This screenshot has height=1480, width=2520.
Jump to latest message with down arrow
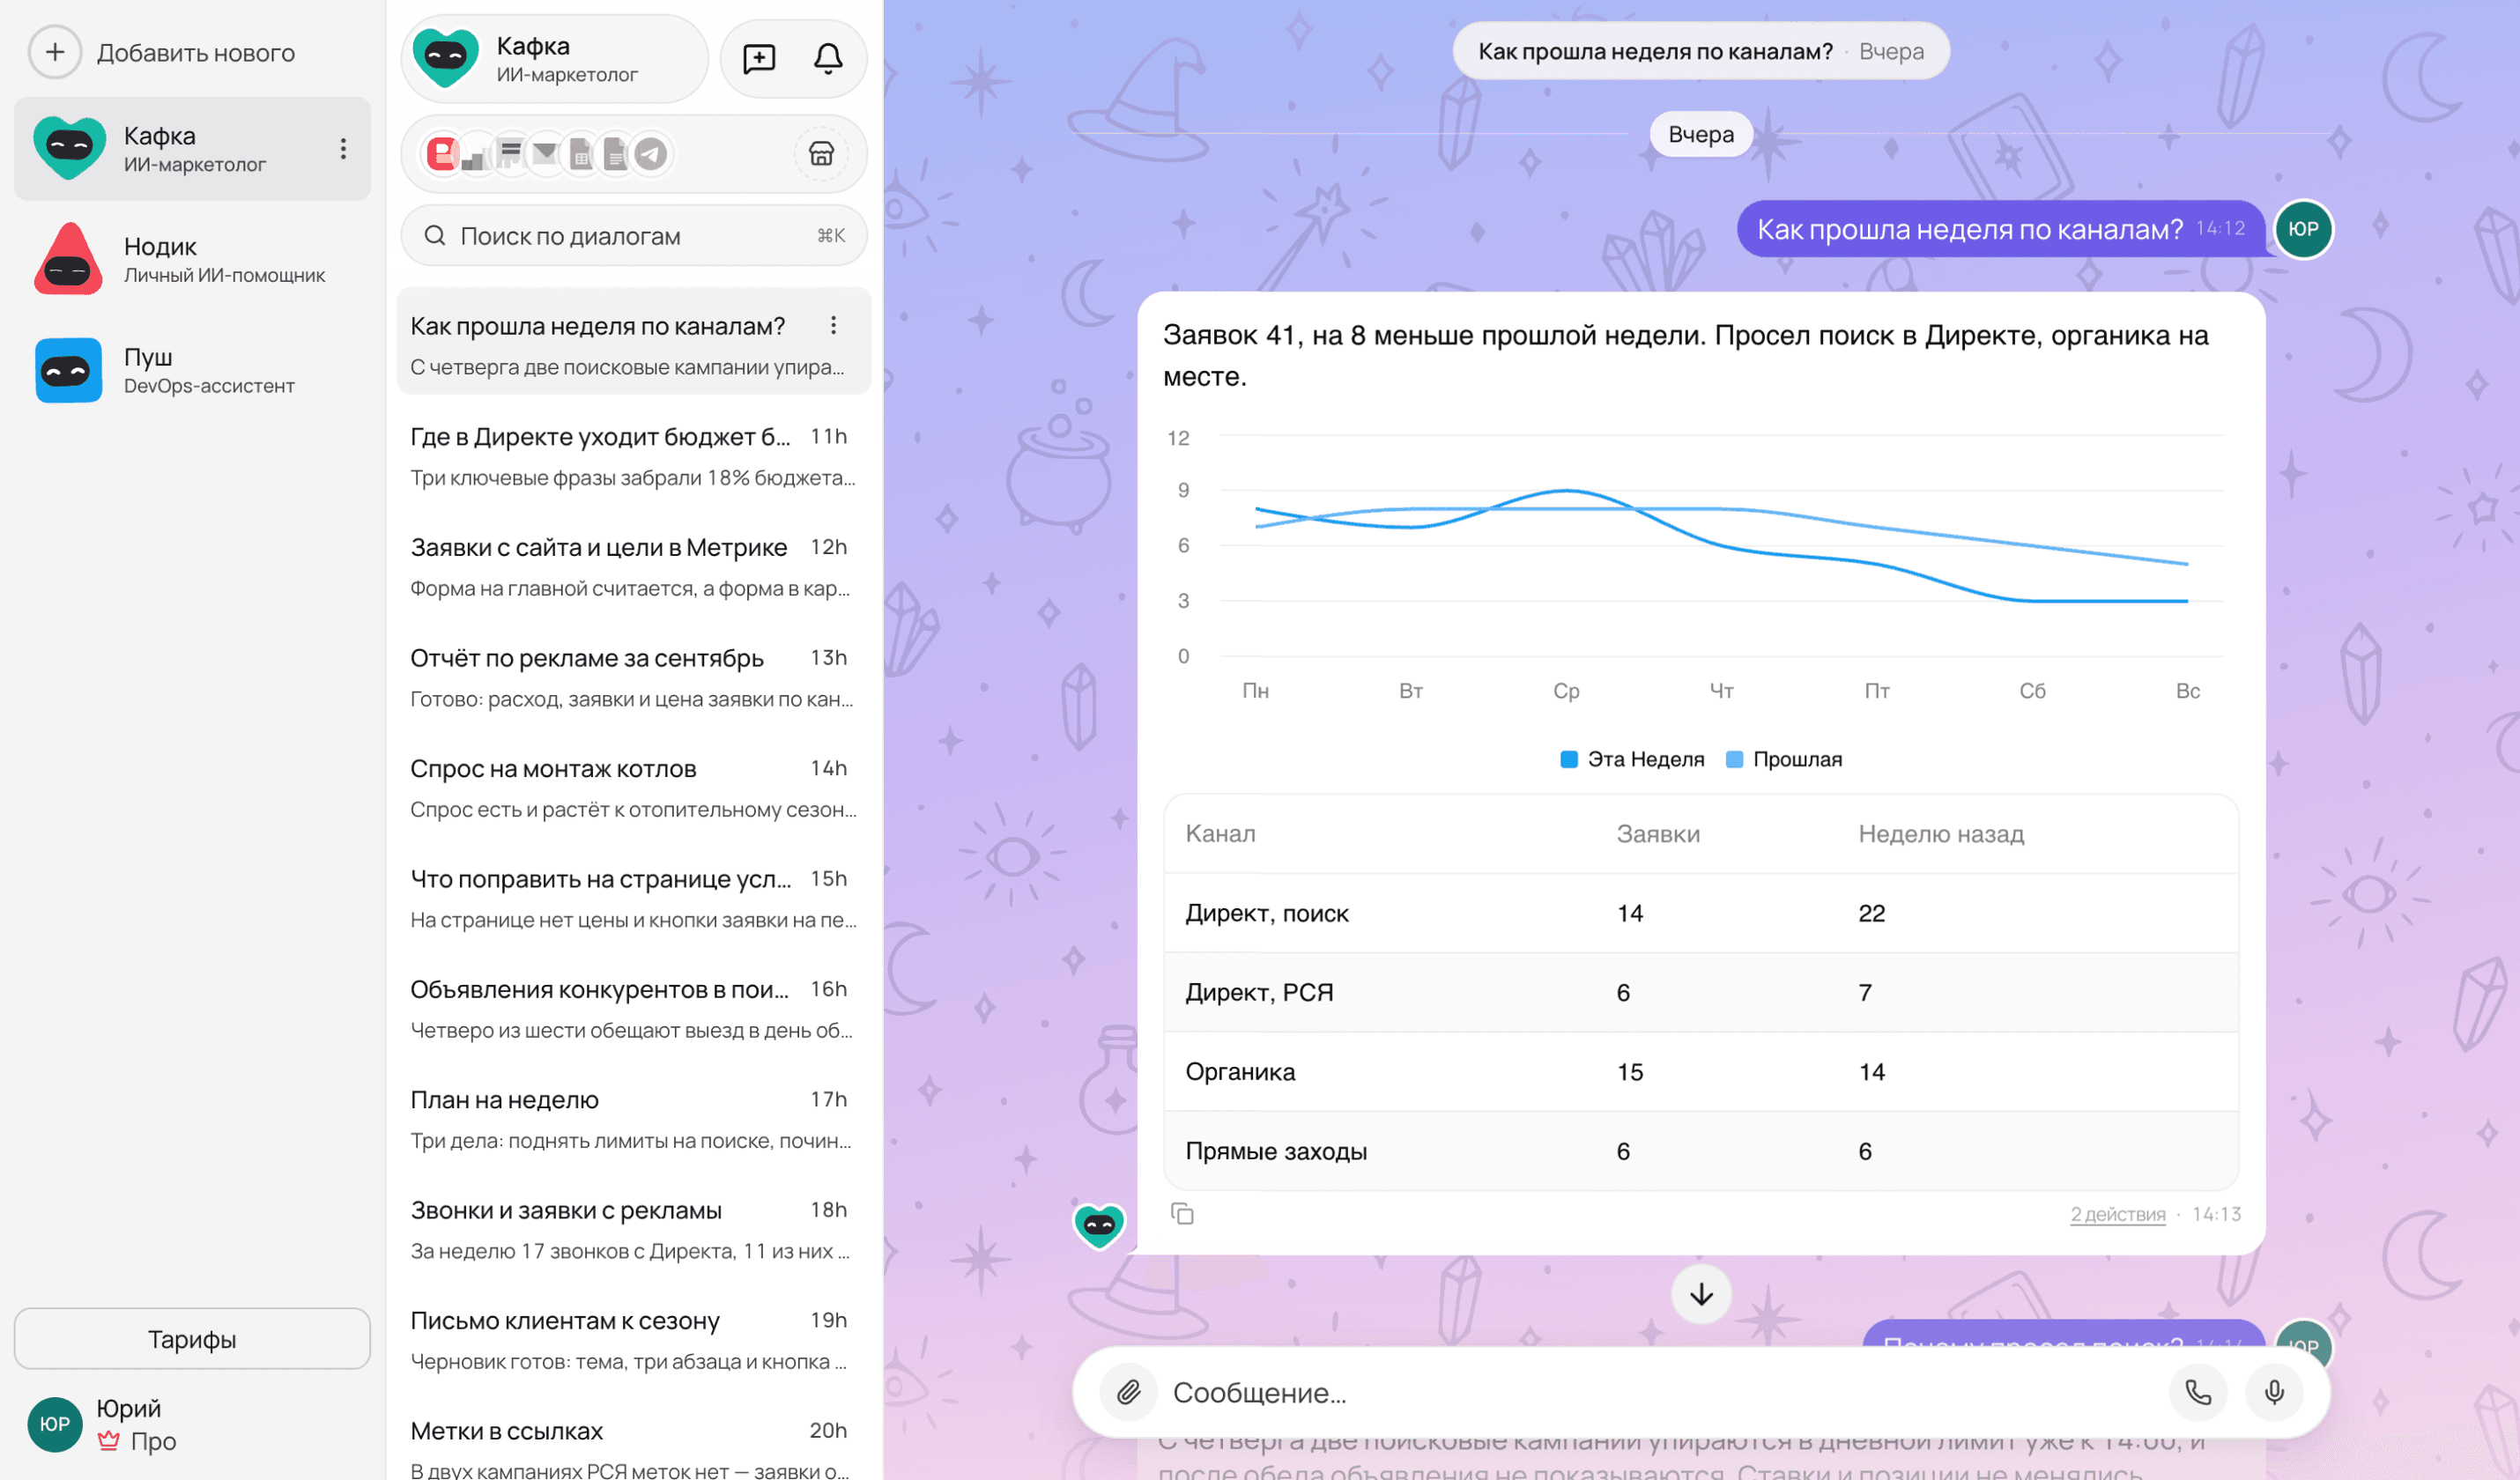[1701, 1294]
